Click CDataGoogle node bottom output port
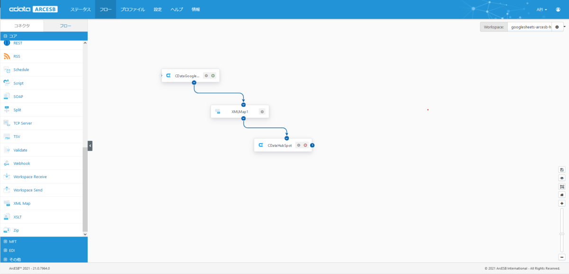 pos(194,82)
